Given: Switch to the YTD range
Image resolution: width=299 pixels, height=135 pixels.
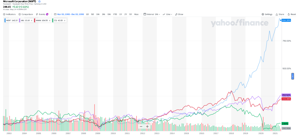Looking at the screenshot, I should 115,14.
